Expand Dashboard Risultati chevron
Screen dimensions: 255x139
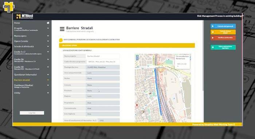pos(48,85)
